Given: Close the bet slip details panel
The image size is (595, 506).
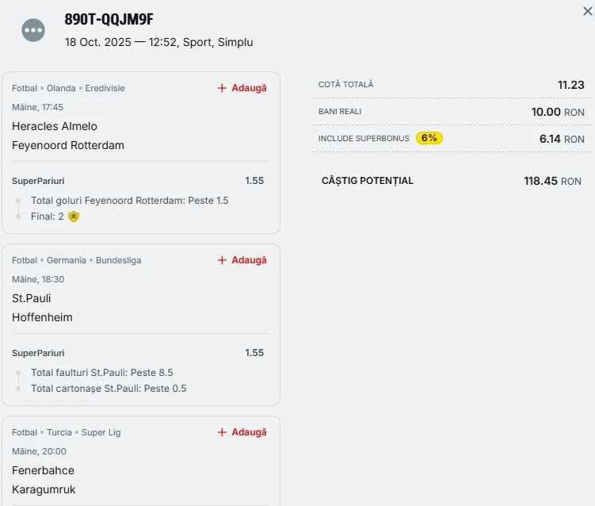Looking at the screenshot, I should tap(587, 10).
